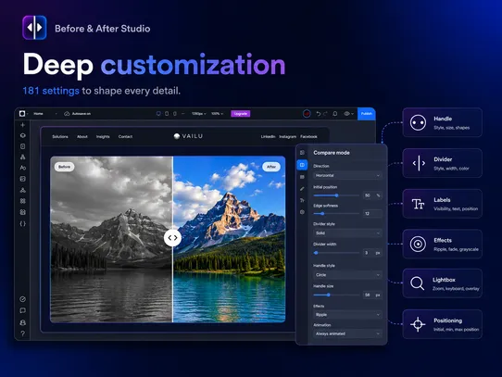Select the desktop device view icon
502x377 pixels.
coord(158,114)
